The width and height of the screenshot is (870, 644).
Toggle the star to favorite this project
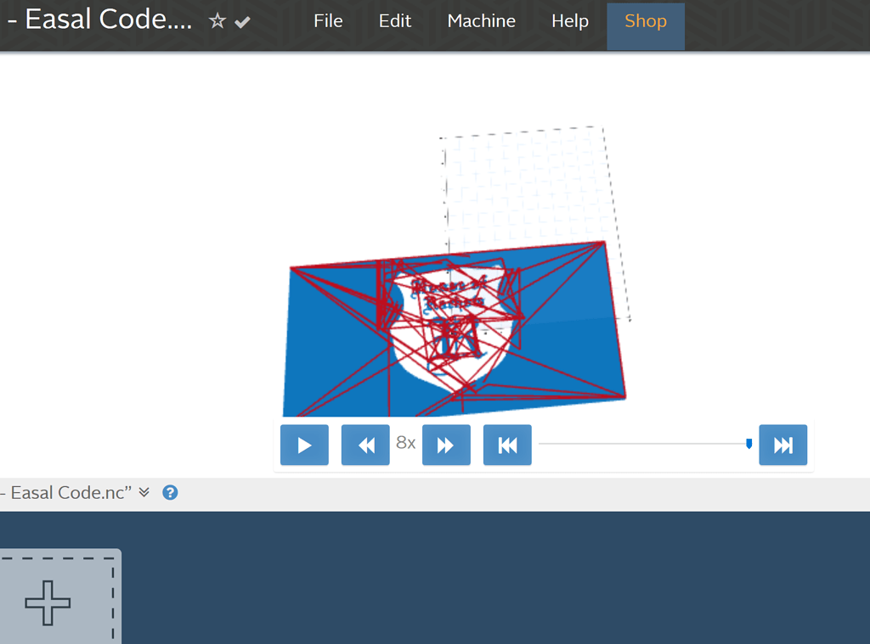217,21
